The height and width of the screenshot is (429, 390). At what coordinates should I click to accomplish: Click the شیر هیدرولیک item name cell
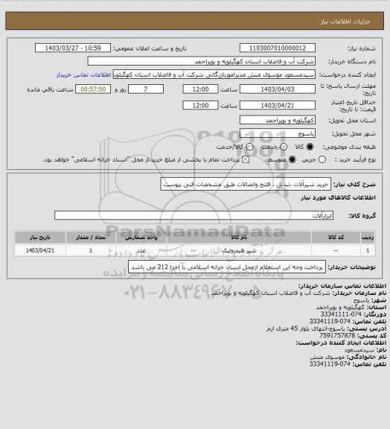pyautogui.click(x=239, y=250)
